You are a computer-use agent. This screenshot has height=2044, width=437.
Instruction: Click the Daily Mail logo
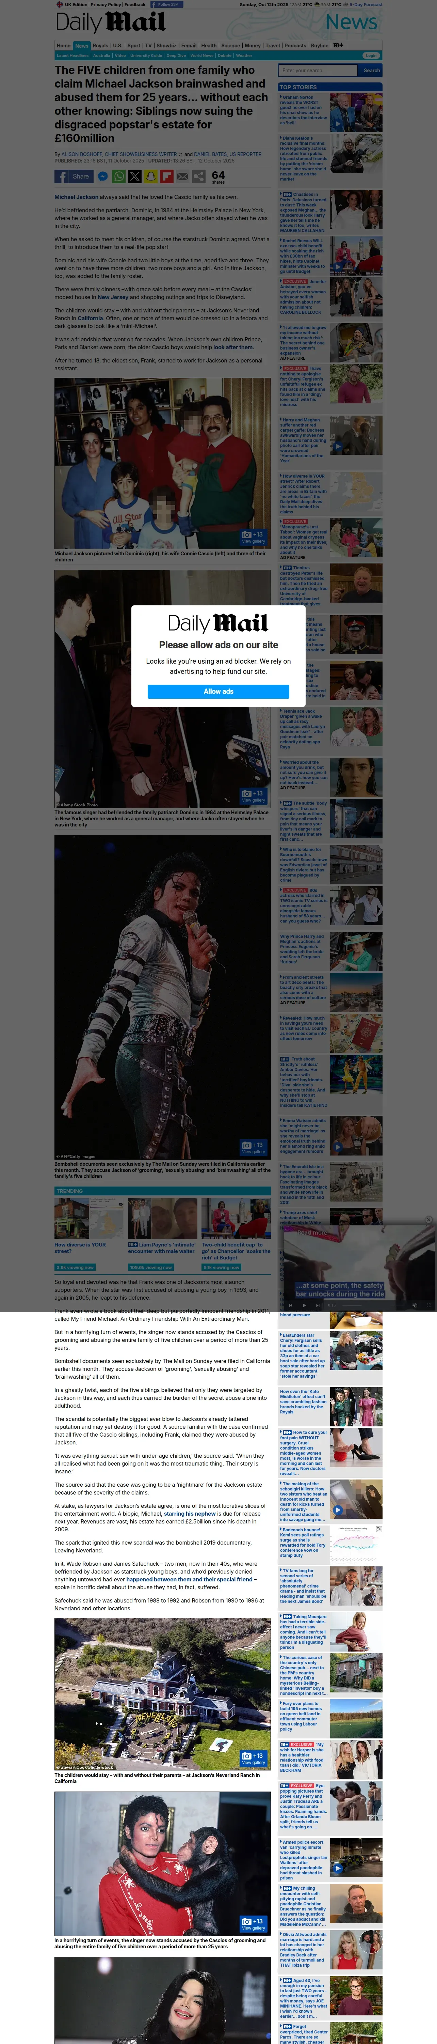coord(110,22)
